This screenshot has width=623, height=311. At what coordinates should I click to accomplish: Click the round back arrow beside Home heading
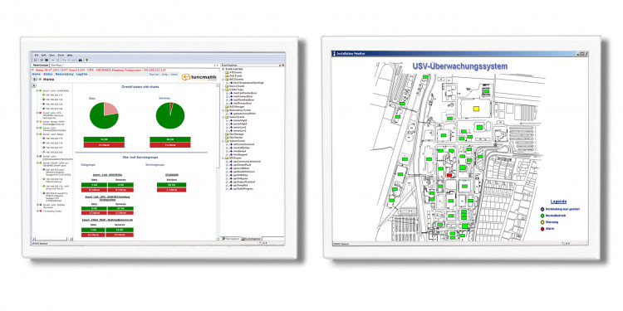click(35, 80)
